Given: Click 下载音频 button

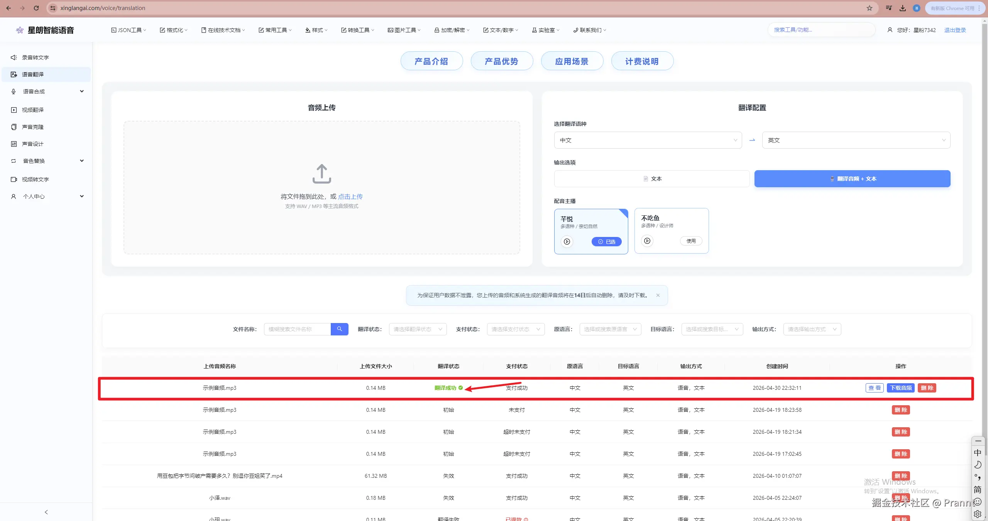Looking at the screenshot, I should click(901, 388).
